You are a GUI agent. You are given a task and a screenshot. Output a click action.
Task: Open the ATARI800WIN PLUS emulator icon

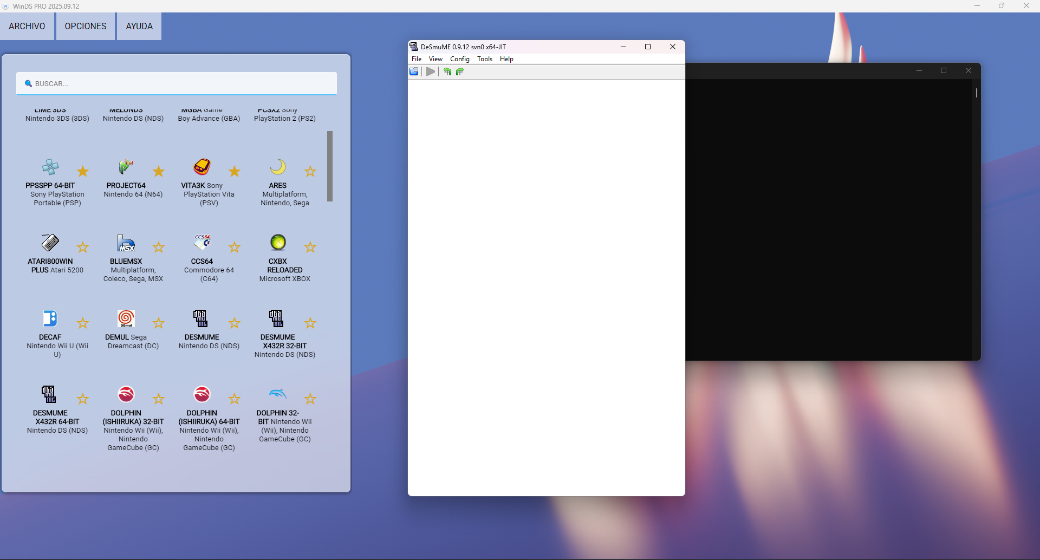point(50,243)
